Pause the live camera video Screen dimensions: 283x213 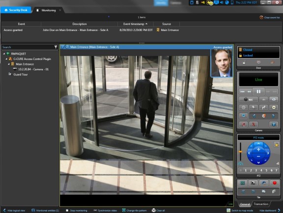258,91
